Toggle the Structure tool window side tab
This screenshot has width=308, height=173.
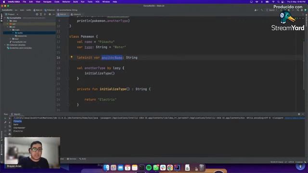tap(1, 136)
